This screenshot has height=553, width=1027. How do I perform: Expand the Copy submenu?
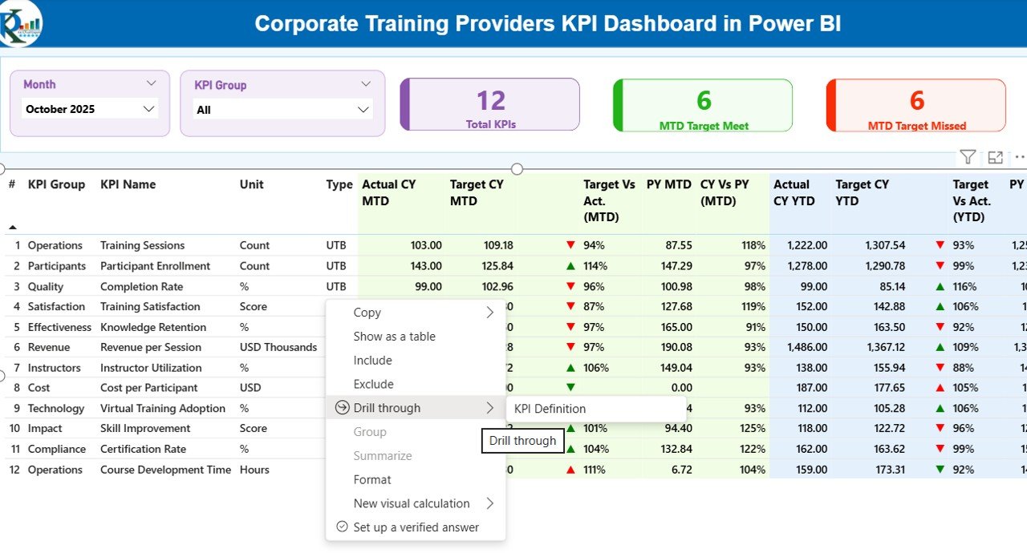pos(489,313)
